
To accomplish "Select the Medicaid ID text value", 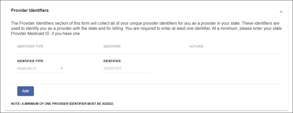I will click(27, 69).
